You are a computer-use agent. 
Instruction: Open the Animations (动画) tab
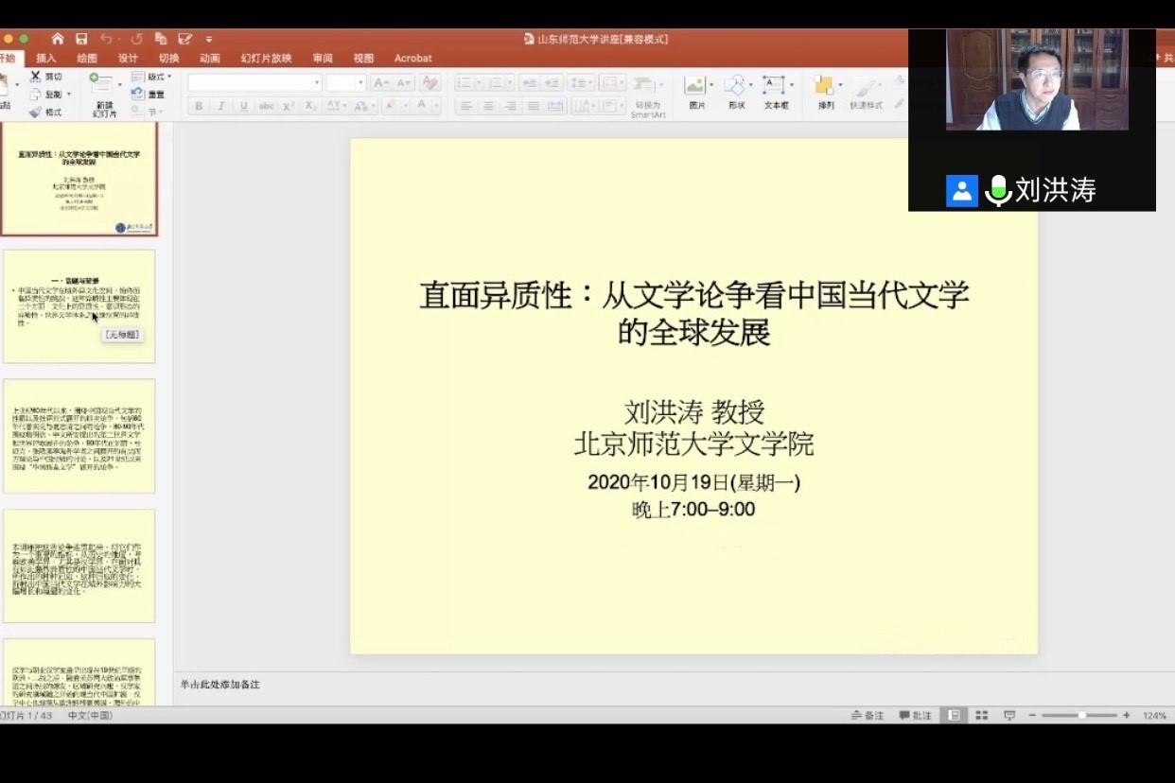tap(209, 59)
